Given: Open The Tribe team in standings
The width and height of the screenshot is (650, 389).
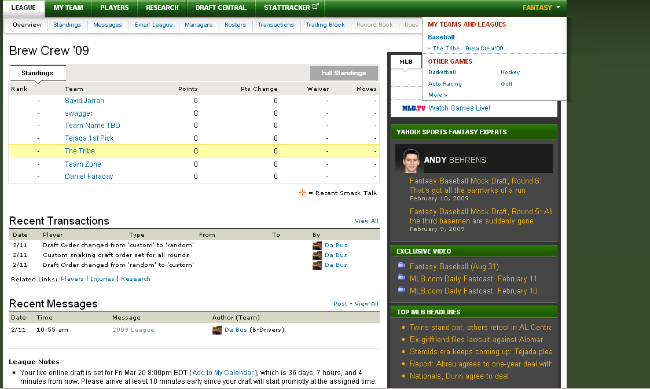Looking at the screenshot, I should [x=80, y=151].
